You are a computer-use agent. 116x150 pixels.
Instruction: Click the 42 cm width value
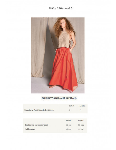point(68,125)
